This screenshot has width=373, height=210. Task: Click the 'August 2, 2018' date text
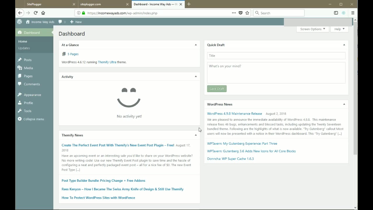tap(276, 114)
